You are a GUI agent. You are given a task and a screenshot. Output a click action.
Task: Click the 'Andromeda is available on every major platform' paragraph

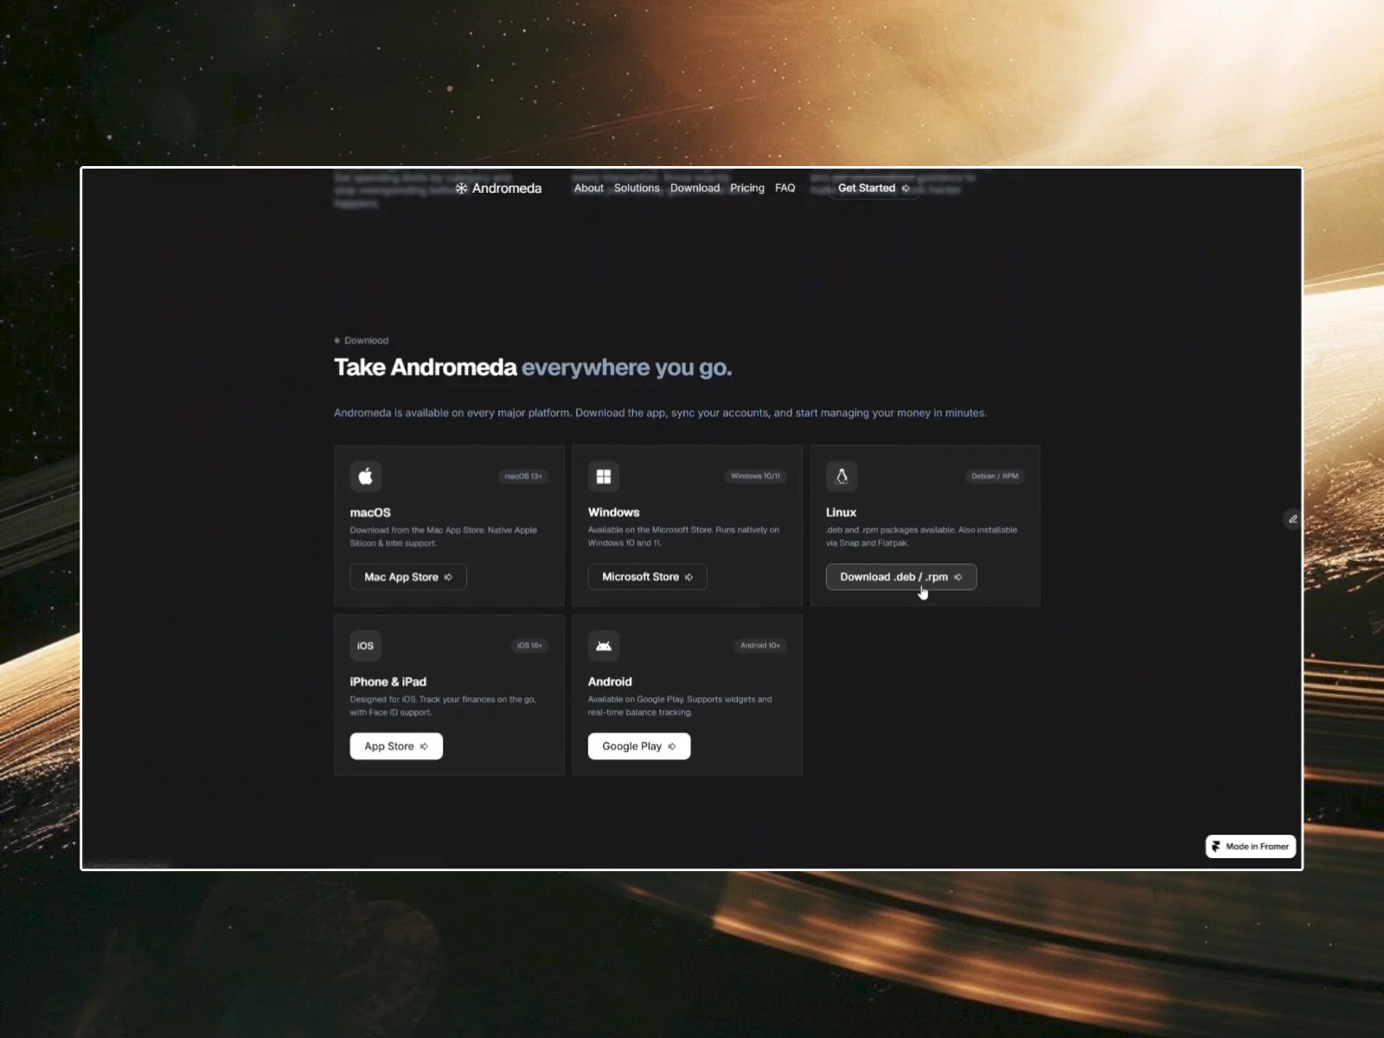[x=660, y=413]
